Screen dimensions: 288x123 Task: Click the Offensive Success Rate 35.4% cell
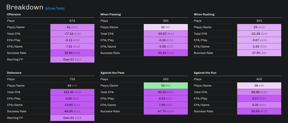(x=72, y=53)
